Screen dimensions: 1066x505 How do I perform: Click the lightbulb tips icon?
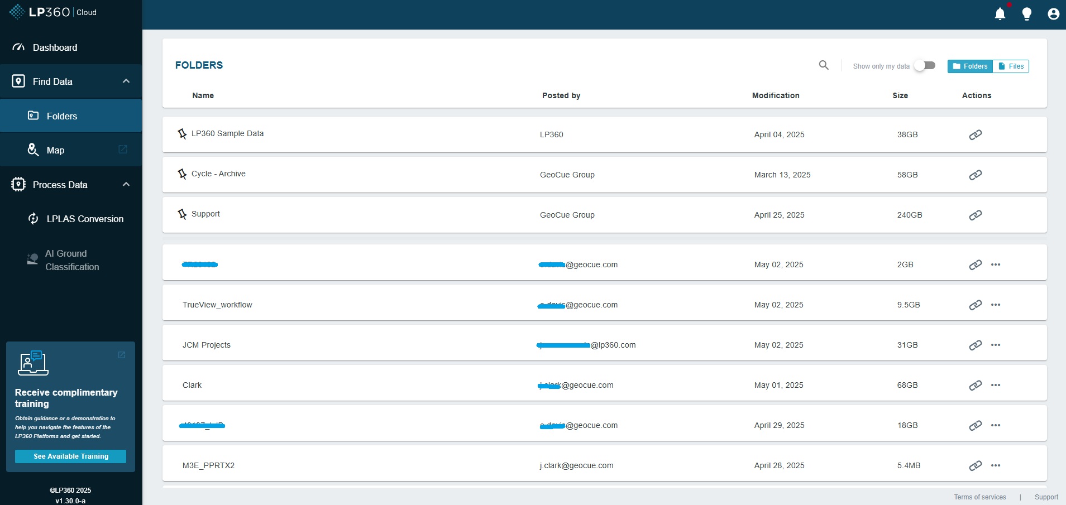point(1026,14)
